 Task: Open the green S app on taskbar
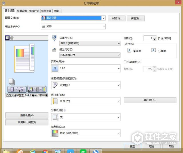pos(83,151)
